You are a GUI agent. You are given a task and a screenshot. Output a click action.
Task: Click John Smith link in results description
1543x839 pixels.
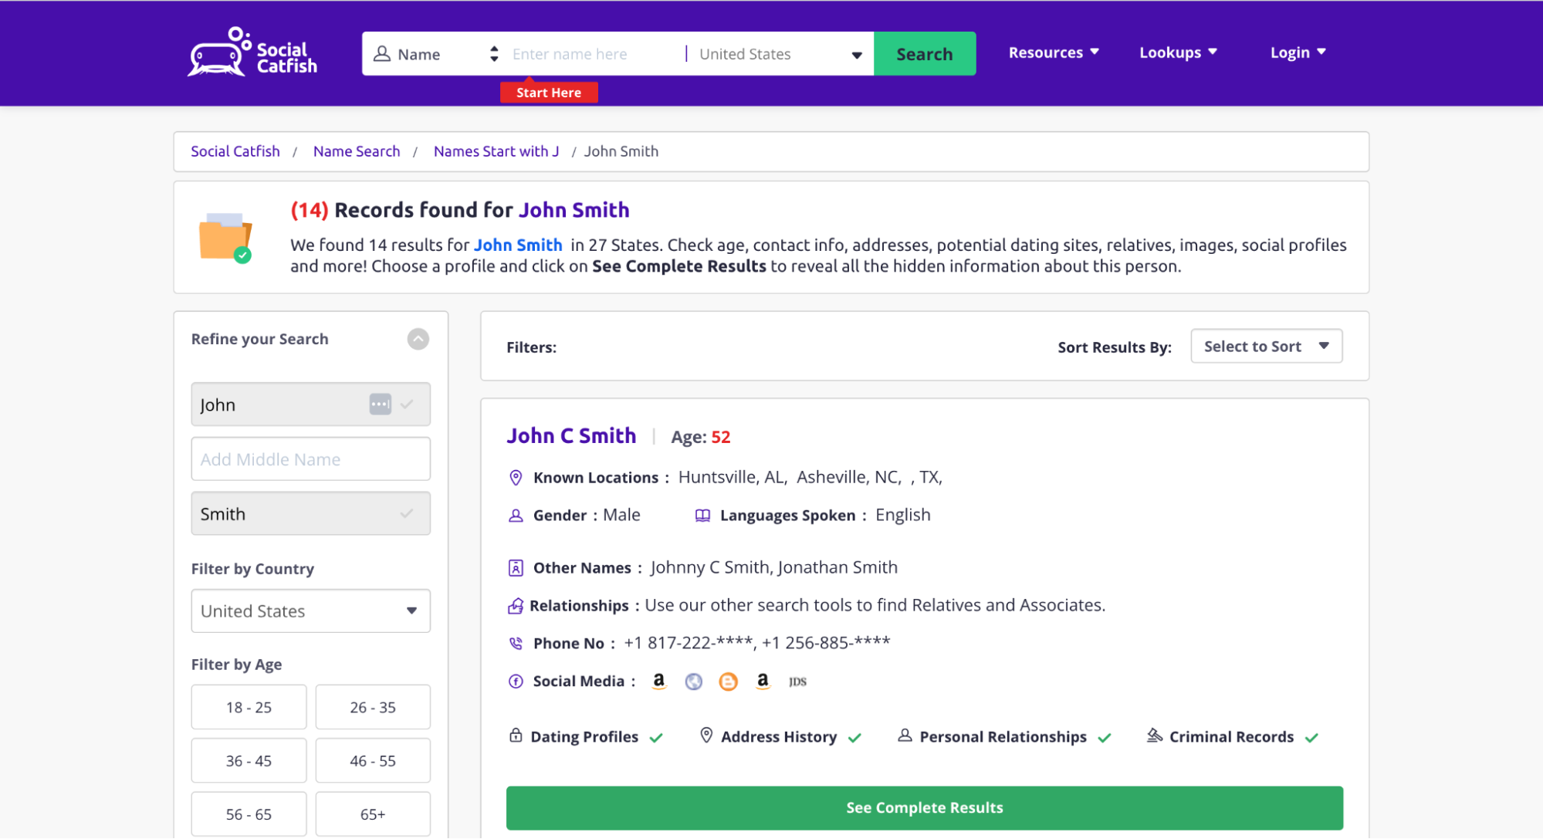tap(518, 245)
